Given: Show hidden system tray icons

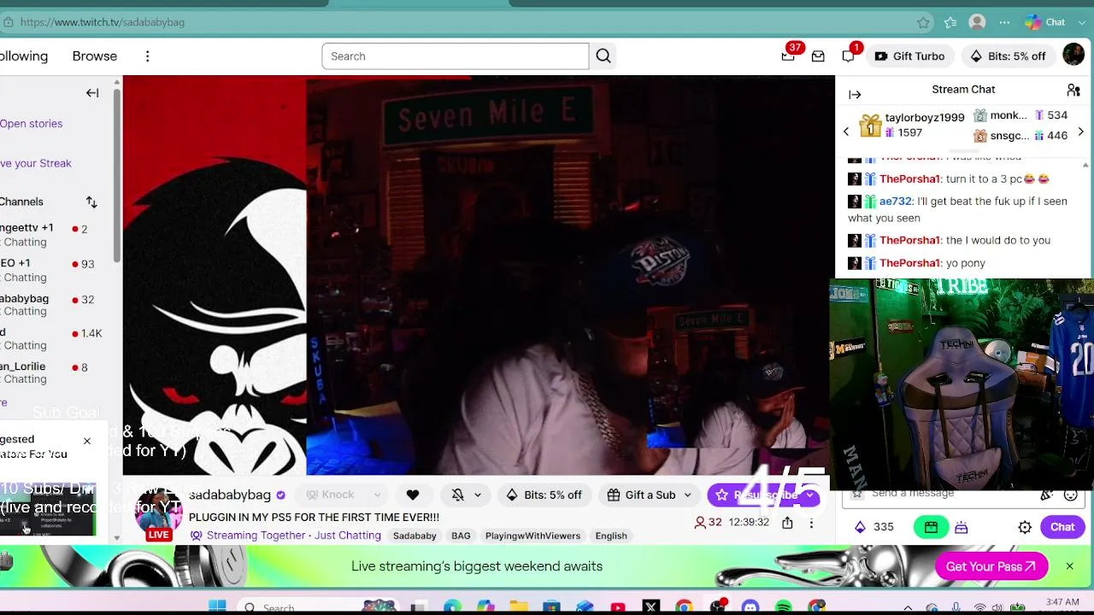Looking at the screenshot, I should tap(908, 607).
